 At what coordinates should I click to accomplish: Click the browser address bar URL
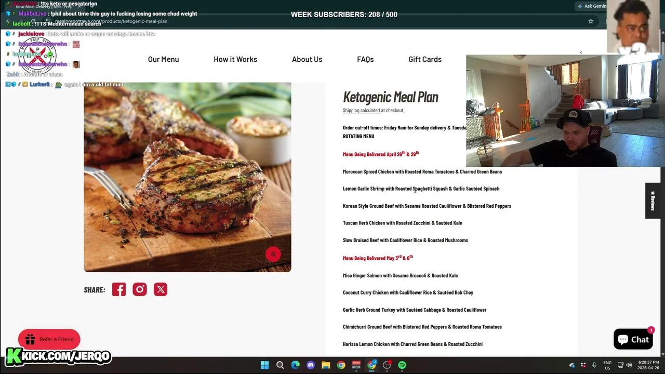[x=111, y=21]
